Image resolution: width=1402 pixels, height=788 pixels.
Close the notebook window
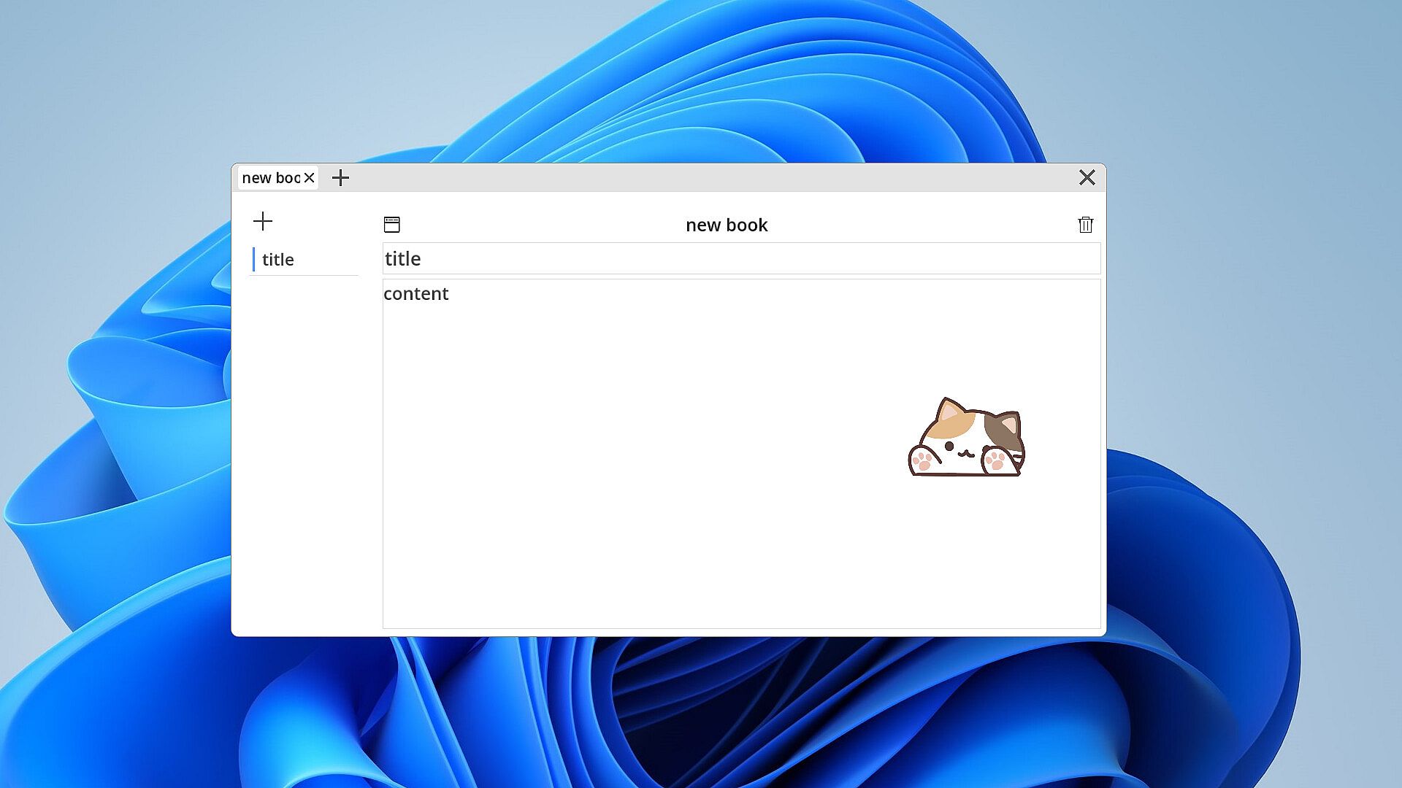[1087, 177]
